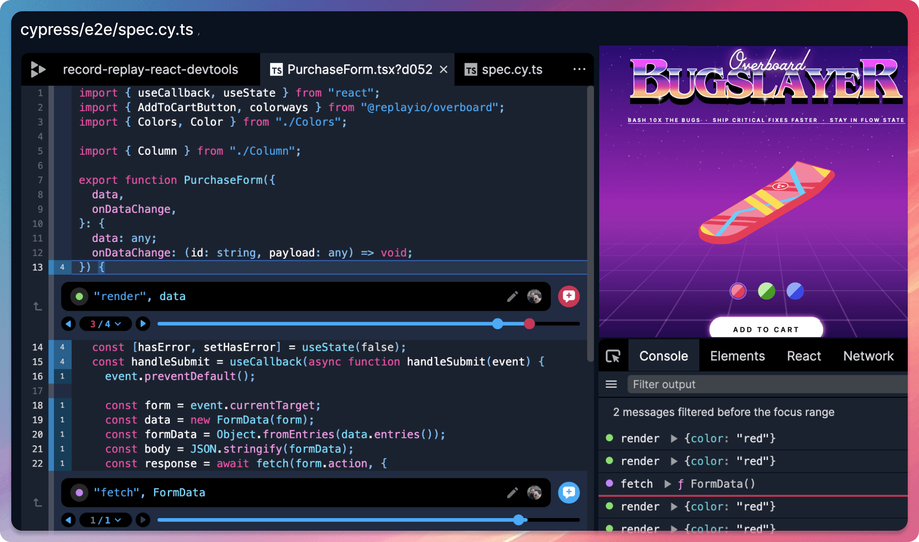The width and height of the screenshot is (919, 542).
Task: Go to next fetch hit
Action: (x=143, y=520)
